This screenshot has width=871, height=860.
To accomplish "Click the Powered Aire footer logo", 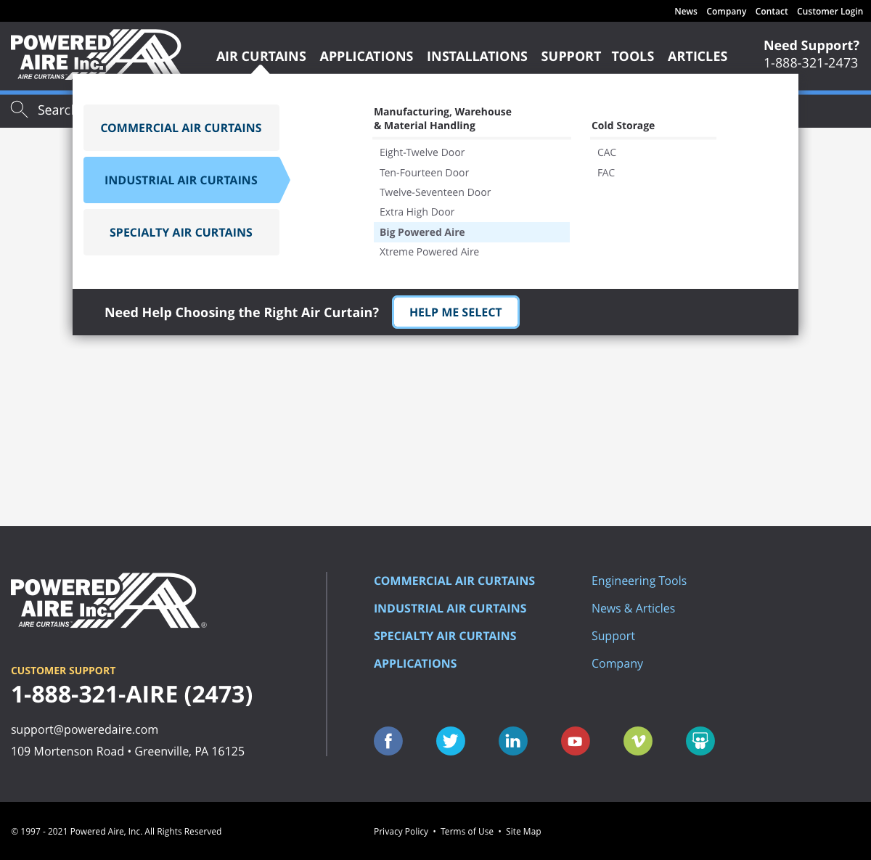I will [x=108, y=601].
